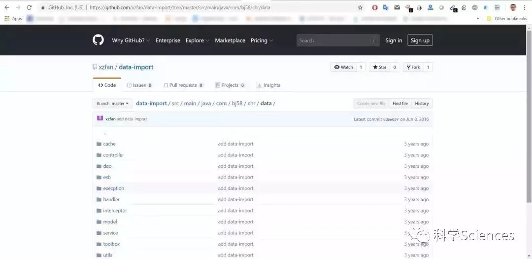Switch to the Pull requests tab
Viewport: 532px width, 259px height.
tap(184, 85)
